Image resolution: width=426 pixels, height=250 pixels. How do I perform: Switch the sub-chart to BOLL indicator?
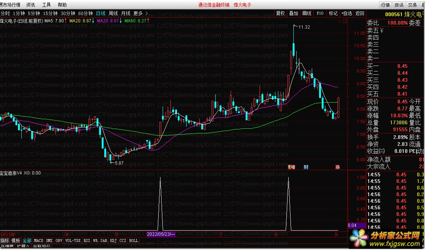click(133, 240)
